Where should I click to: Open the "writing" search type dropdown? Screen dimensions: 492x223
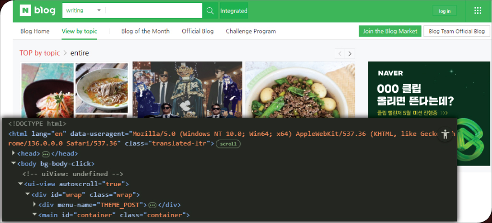(84, 11)
